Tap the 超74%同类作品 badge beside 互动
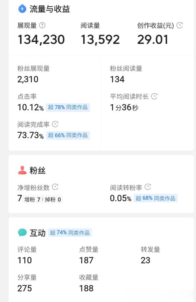The width and height of the screenshot is (196, 302). pyautogui.click(x=70, y=233)
